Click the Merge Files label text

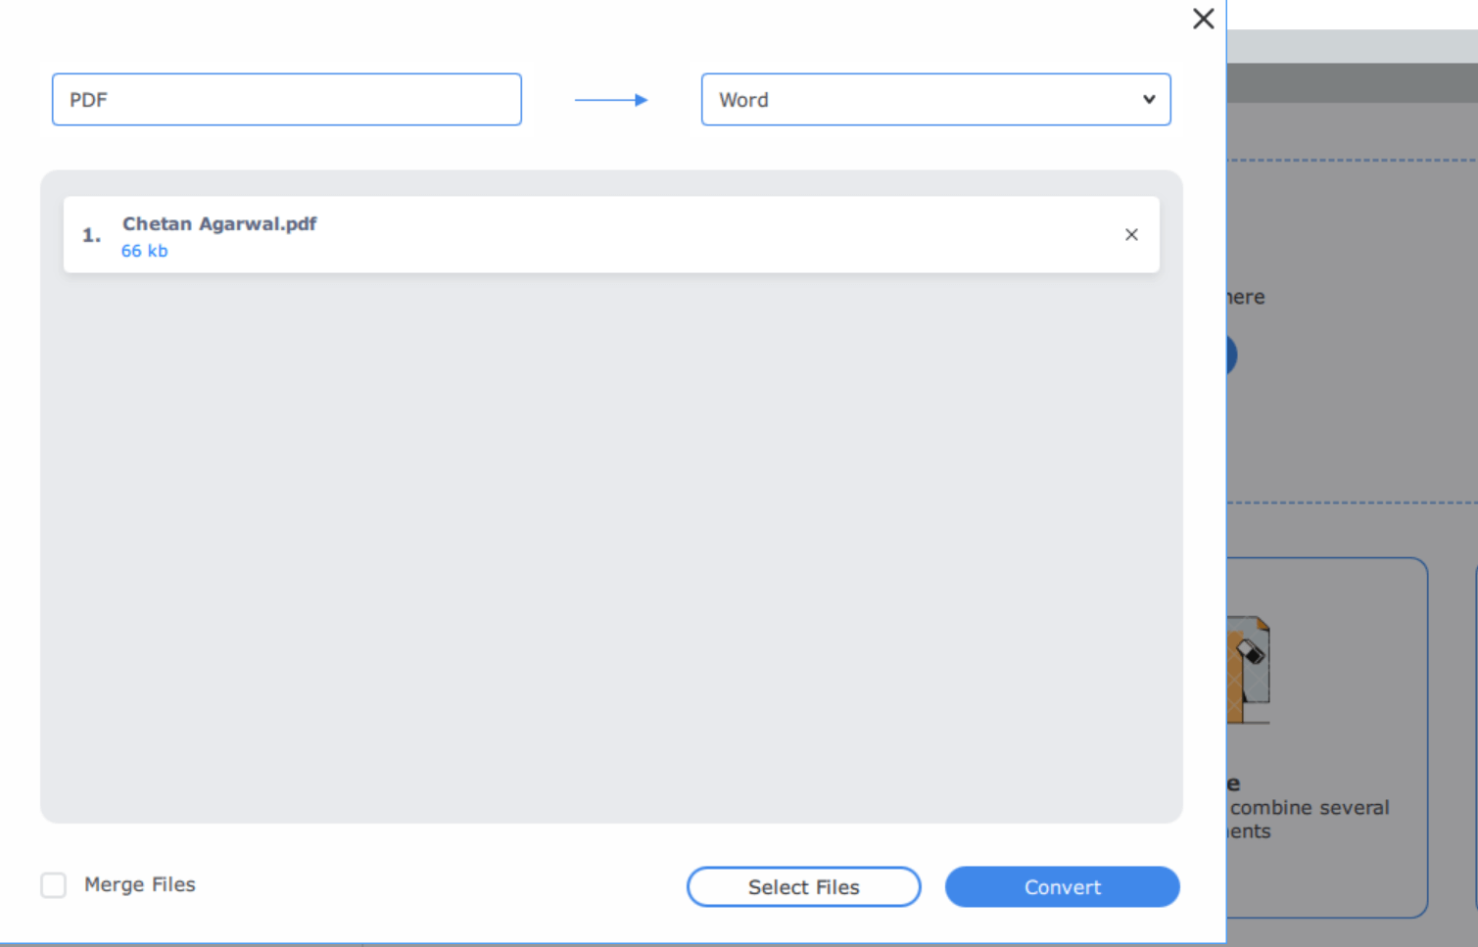[x=139, y=884]
